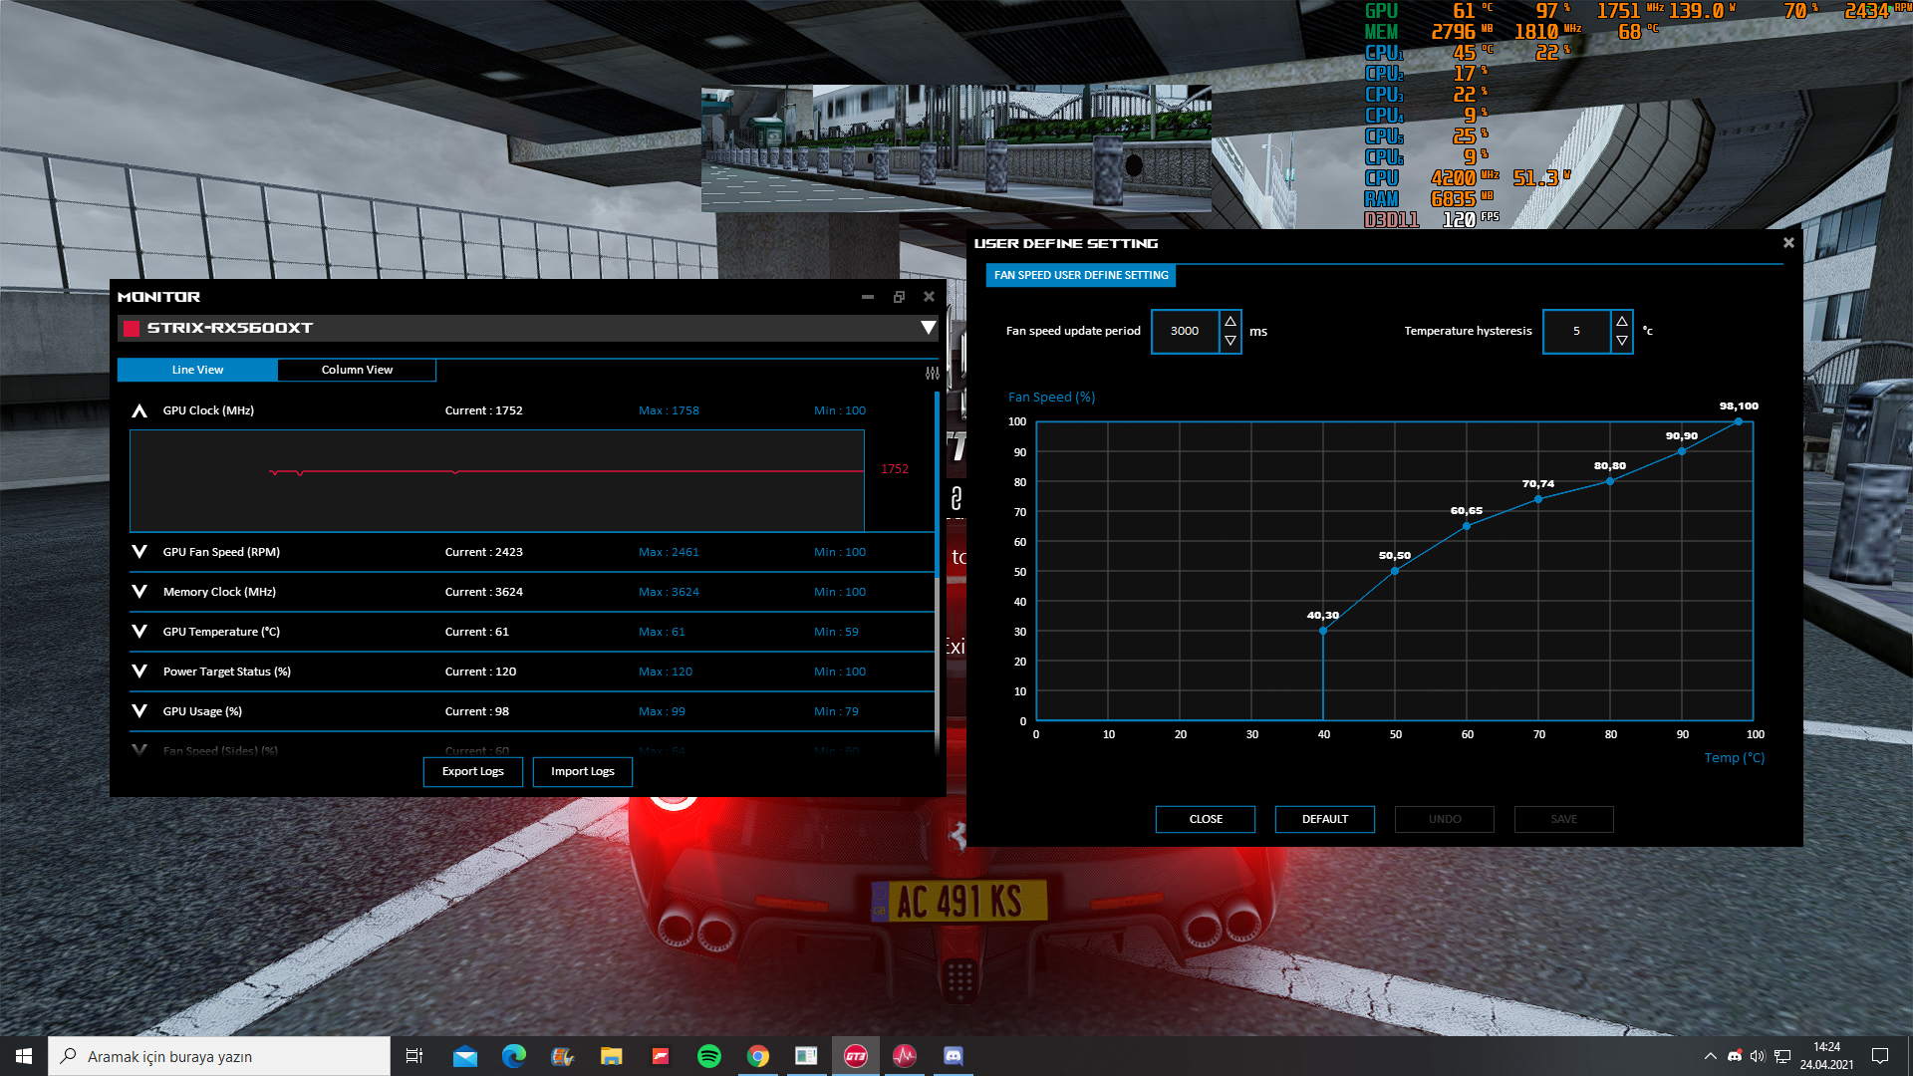Select Line View tab
This screenshot has width=1913, height=1076.
[197, 370]
